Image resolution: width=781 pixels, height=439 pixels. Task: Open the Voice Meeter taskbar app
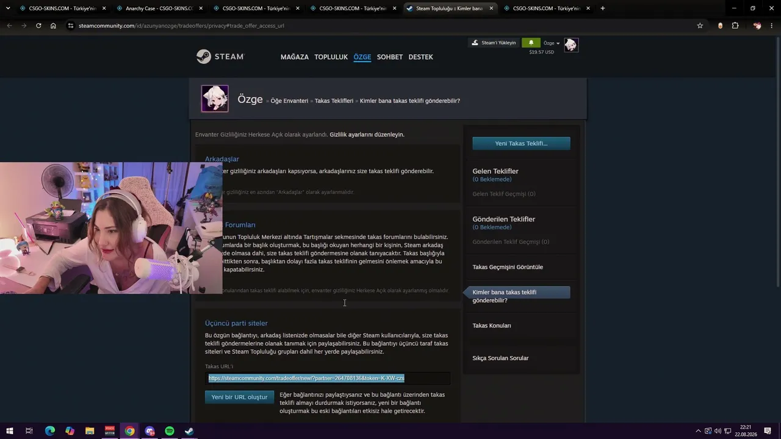(110, 431)
